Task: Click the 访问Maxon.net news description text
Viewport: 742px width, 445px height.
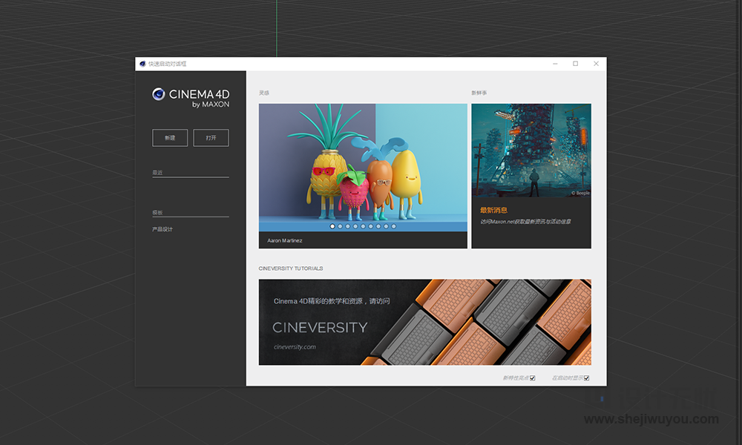Action: pyautogui.click(x=526, y=221)
